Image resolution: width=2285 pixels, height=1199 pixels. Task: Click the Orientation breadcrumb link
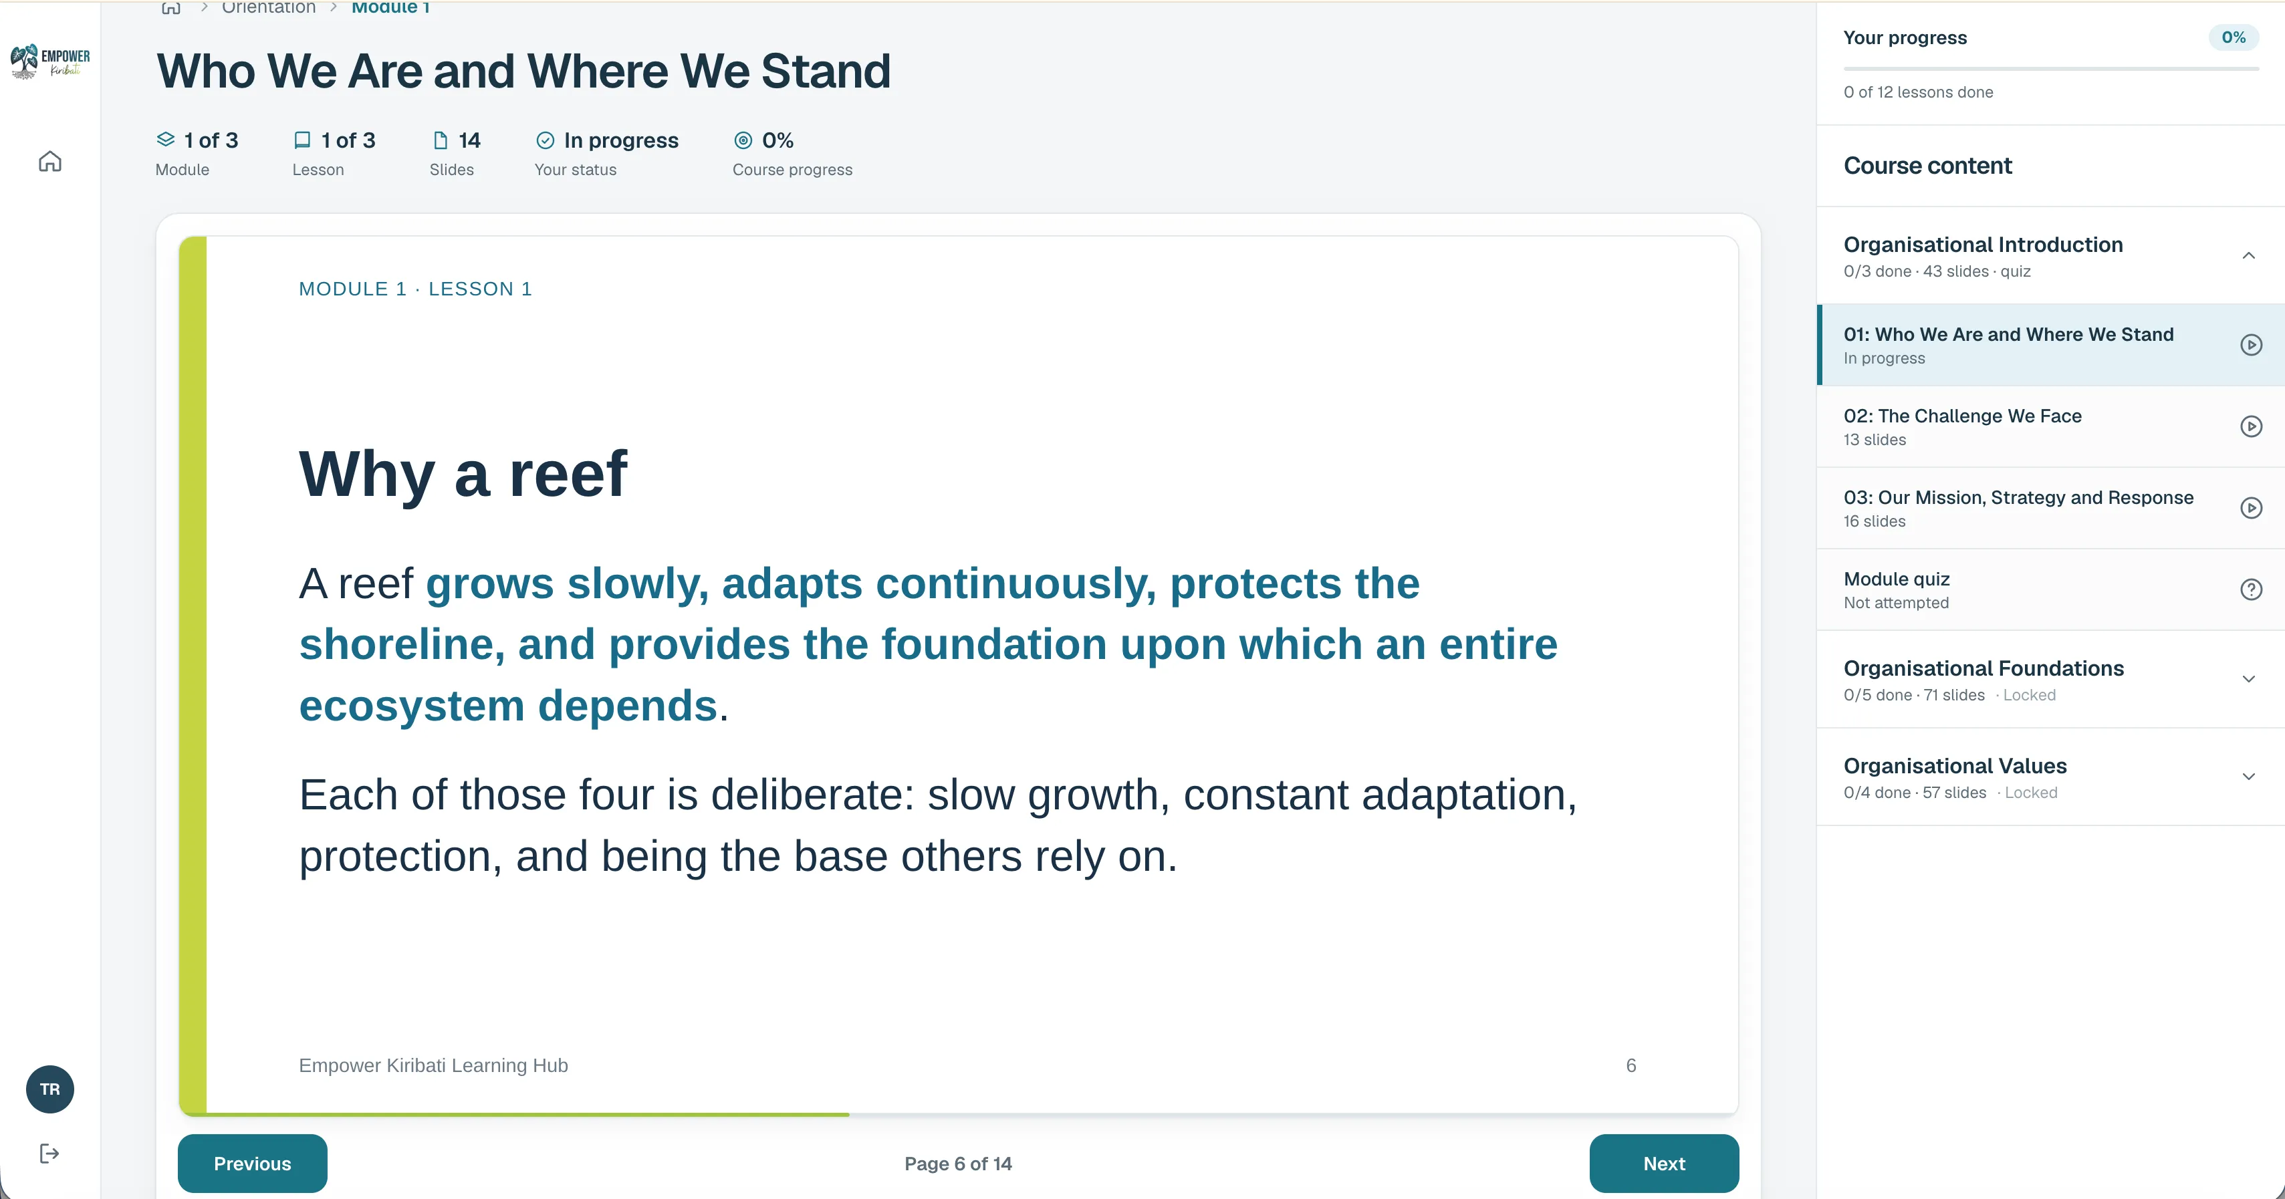268,8
